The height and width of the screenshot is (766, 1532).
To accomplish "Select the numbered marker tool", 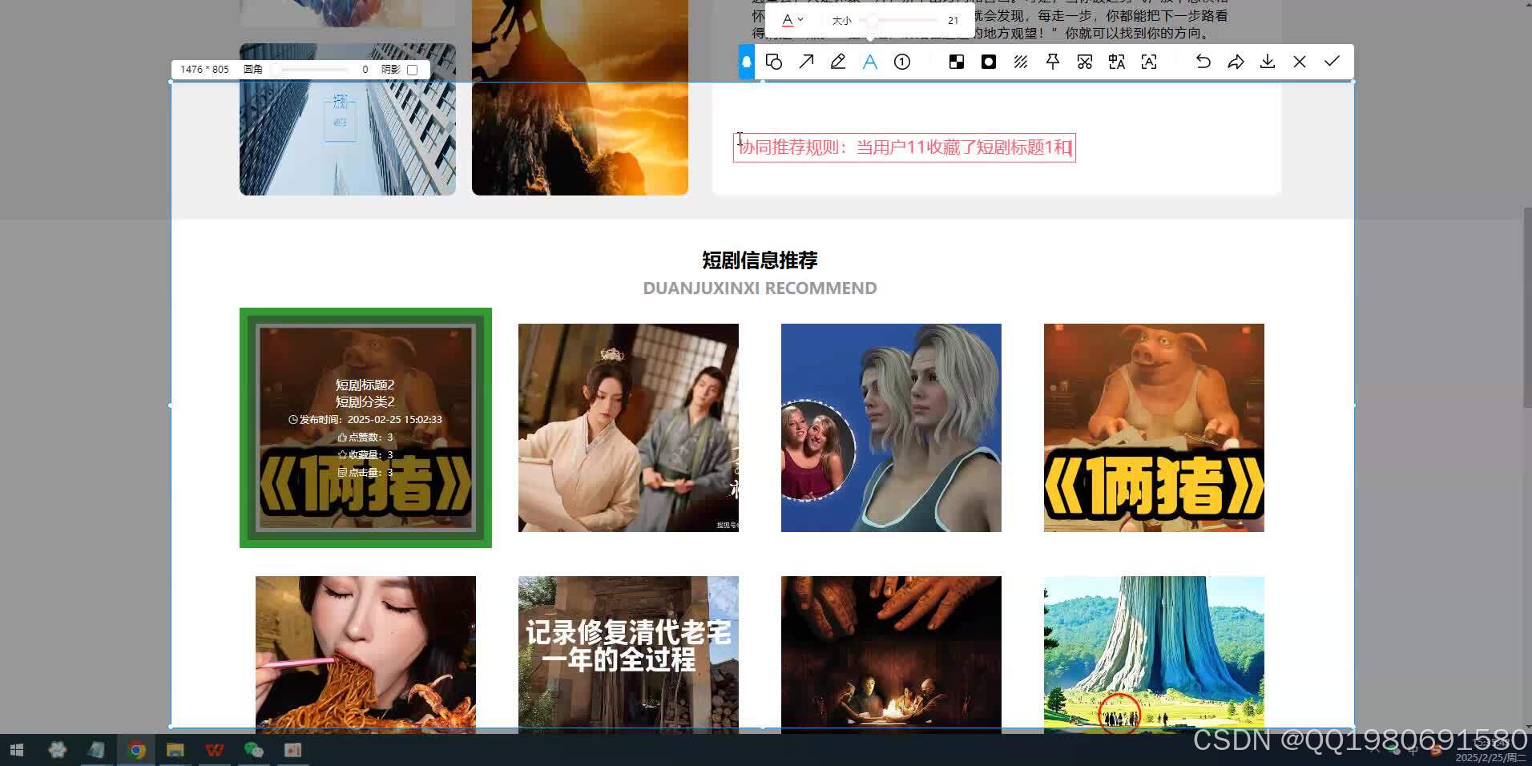I will 902,62.
